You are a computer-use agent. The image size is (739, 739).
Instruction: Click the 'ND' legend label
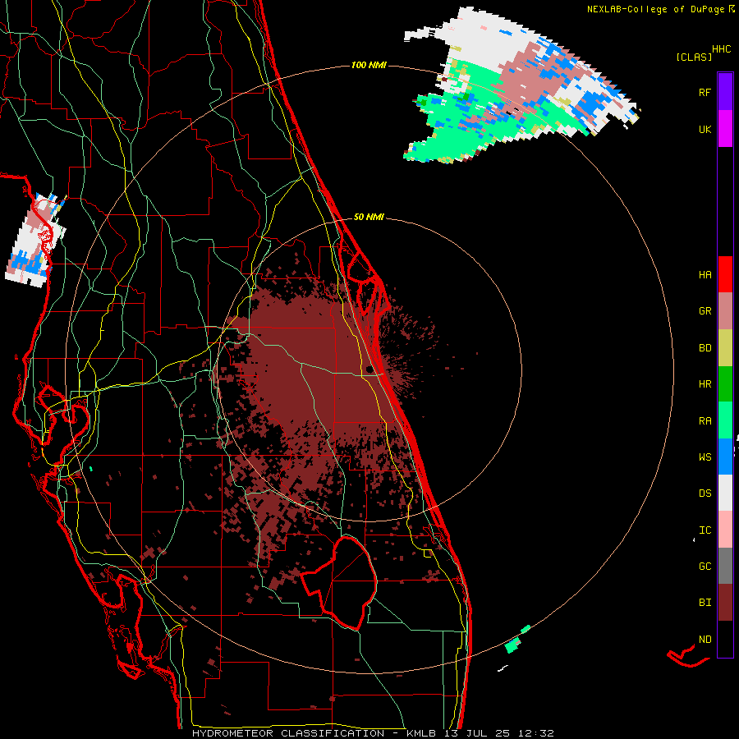tap(705, 640)
